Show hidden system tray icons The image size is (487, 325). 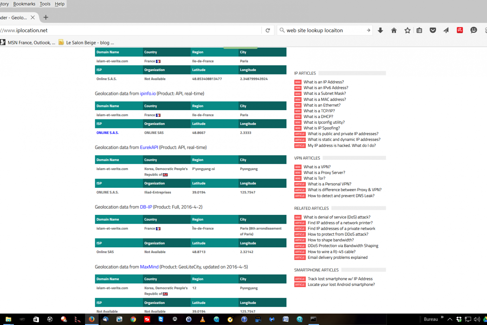[450, 319]
